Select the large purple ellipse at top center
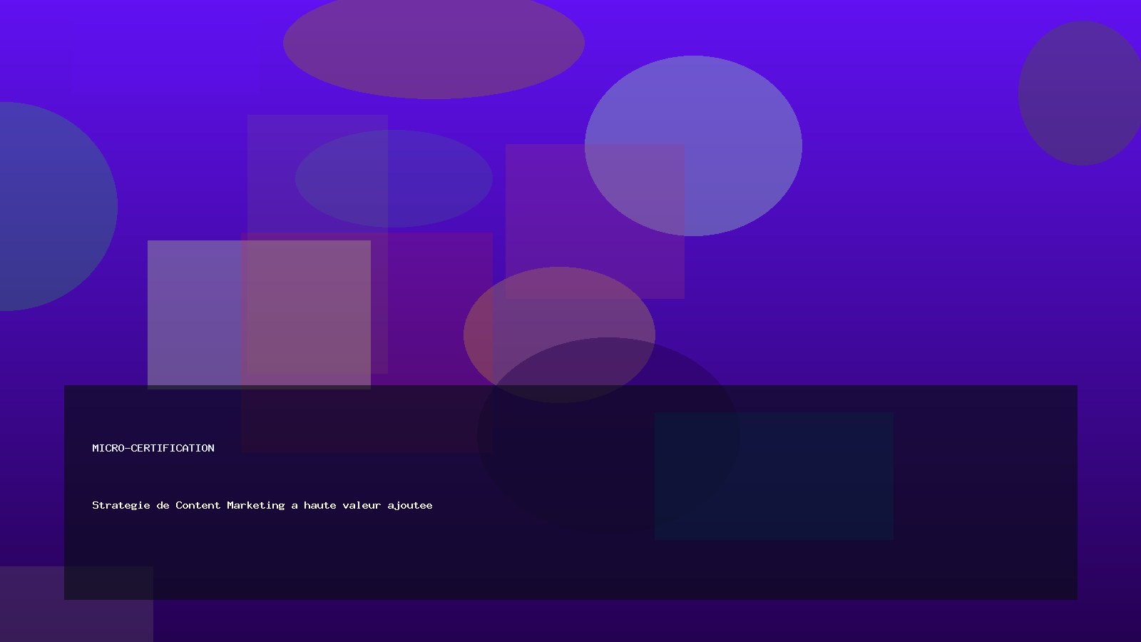The image size is (1141, 642). tap(434, 44)
